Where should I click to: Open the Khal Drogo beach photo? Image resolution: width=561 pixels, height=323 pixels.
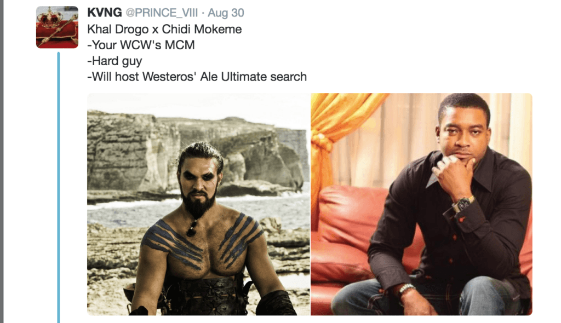pos(198,204)
